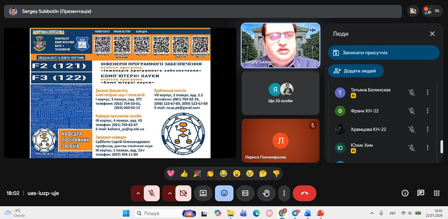448x219 pixels.
Task: Toggle closed captions button
Action: (245, 193)
